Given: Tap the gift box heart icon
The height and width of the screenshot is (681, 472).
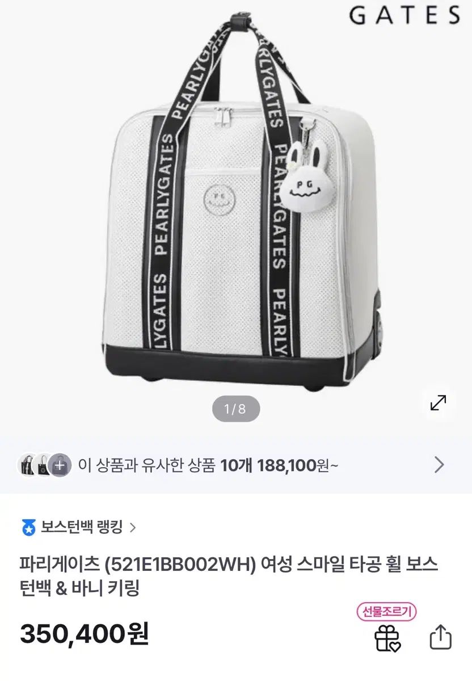Looking at the screenshot, I should click(x=388, y=637).
